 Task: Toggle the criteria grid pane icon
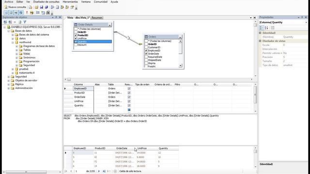(x=11, y=13)
